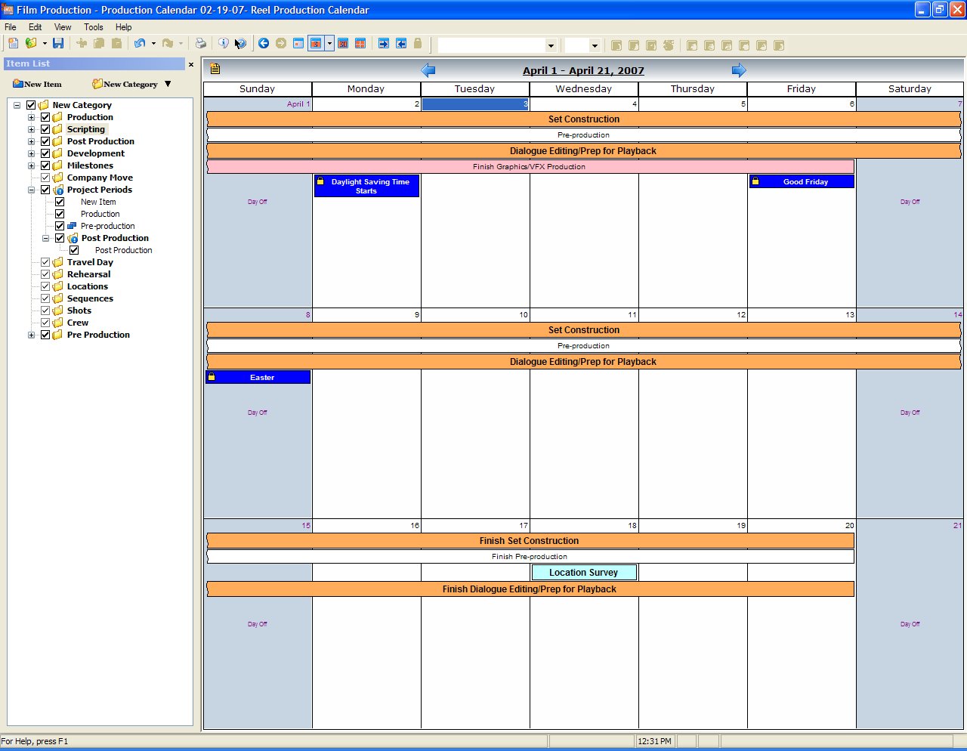Collapse the Project Periods category node
Image resolution: width=967 pixels, height=751 pixels.
pos(31,190)
